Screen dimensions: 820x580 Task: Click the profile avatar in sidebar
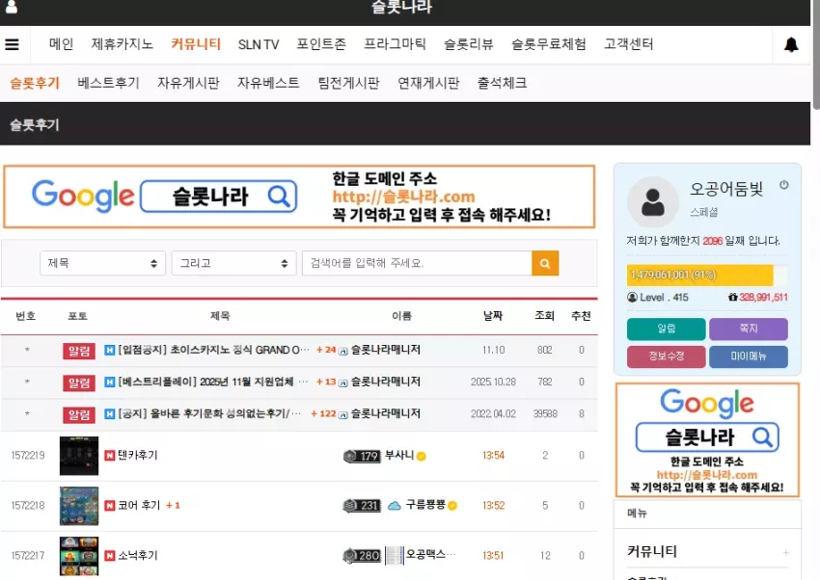point(653,202)
